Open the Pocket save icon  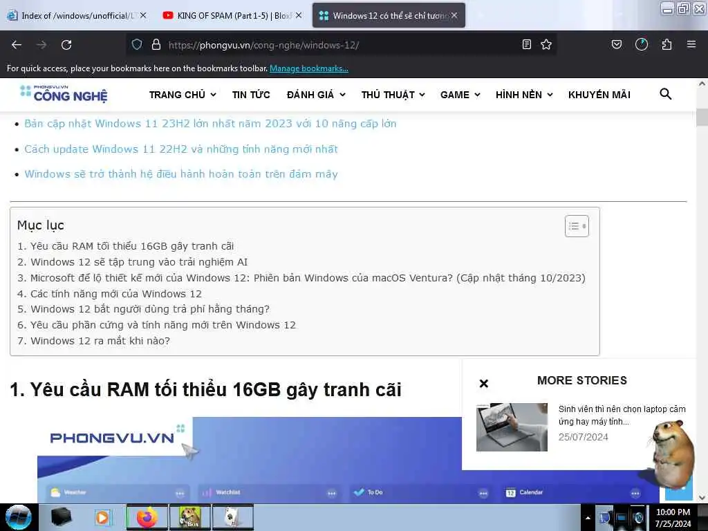click(x=616, y=44)
